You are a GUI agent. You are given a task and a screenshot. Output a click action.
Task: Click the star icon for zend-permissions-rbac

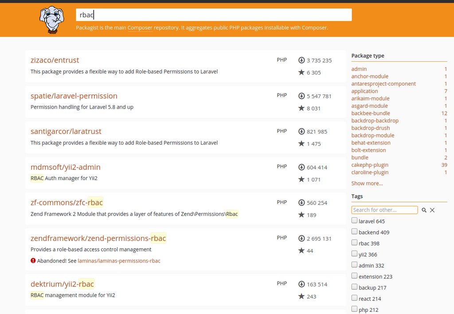coord(301,251)
